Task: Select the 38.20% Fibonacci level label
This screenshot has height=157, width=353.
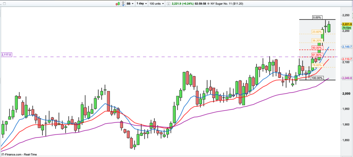Action: tap(316, 40)
